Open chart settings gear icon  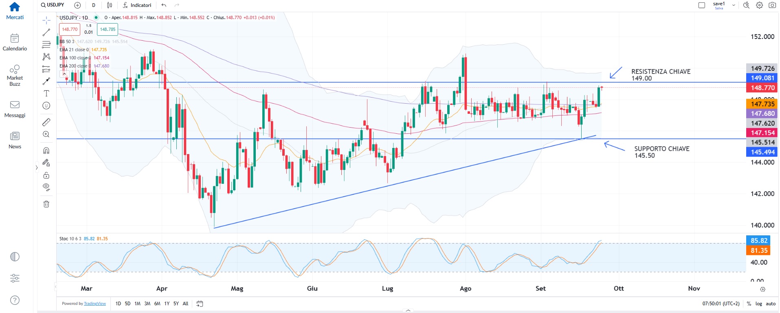[x=759, y=5]
